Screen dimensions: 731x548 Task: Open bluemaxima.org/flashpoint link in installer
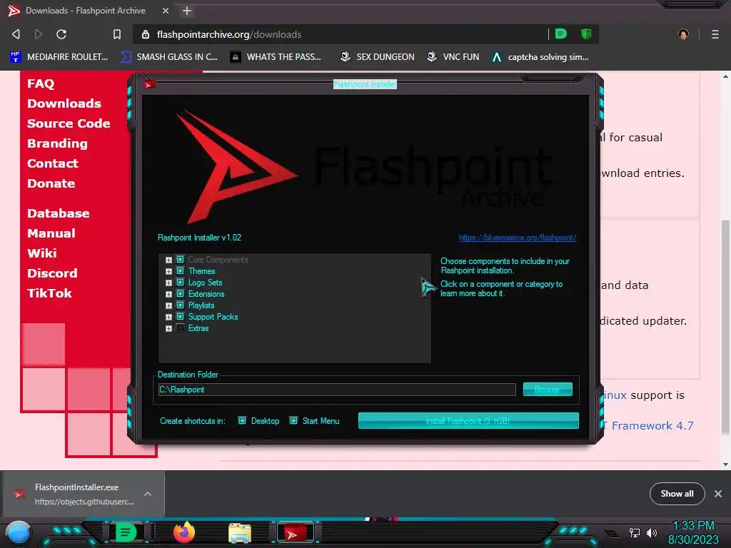click(x=518, y=238)
